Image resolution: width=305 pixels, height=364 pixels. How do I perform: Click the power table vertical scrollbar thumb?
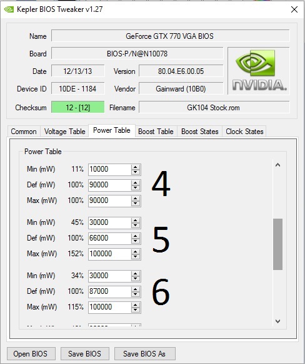coord(278,244)
